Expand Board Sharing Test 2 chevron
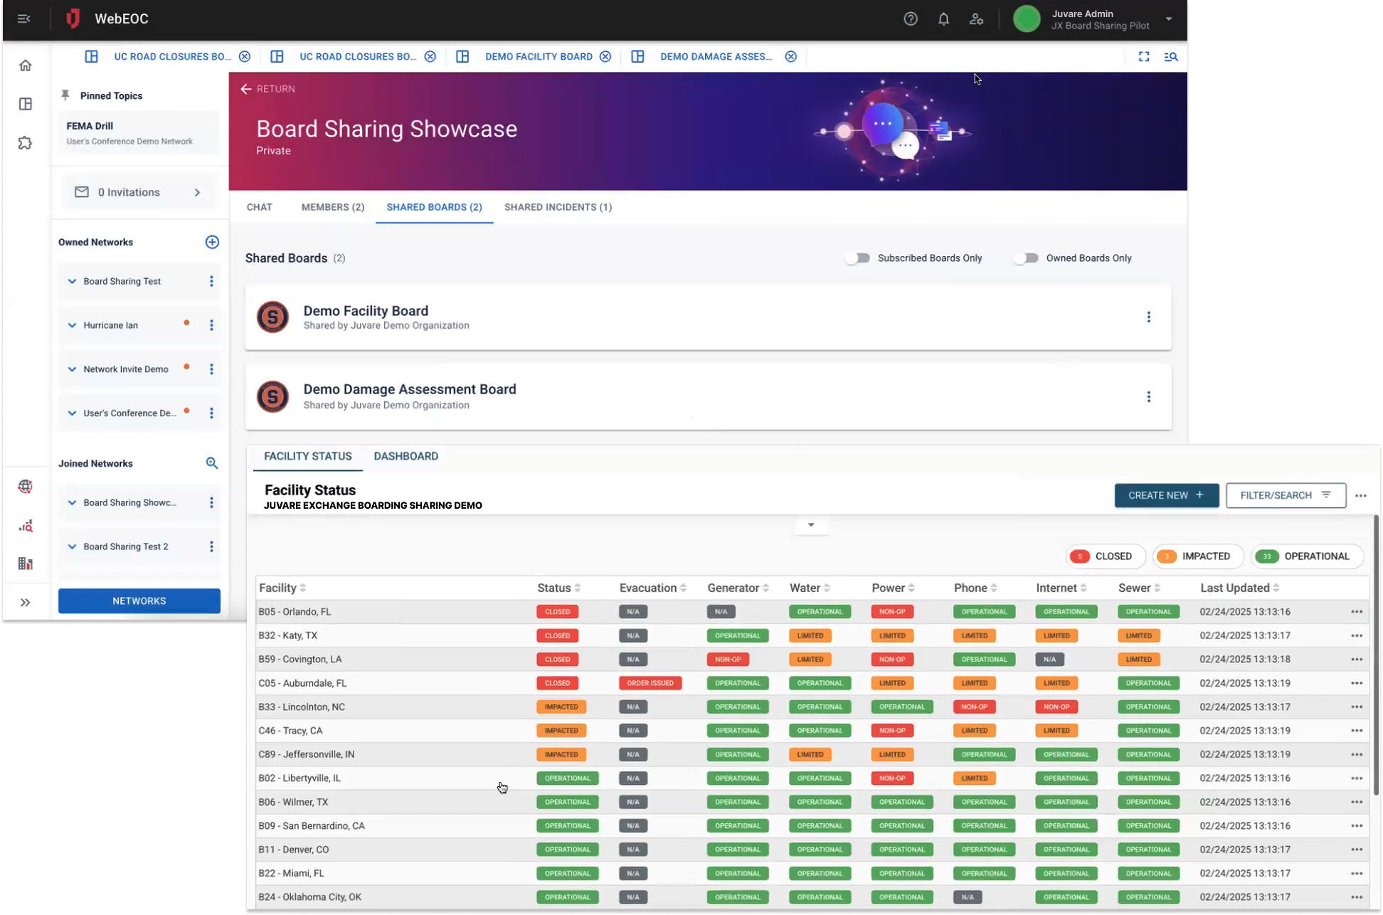Screen dimensions: 1383x915 (x=72, y=547)
